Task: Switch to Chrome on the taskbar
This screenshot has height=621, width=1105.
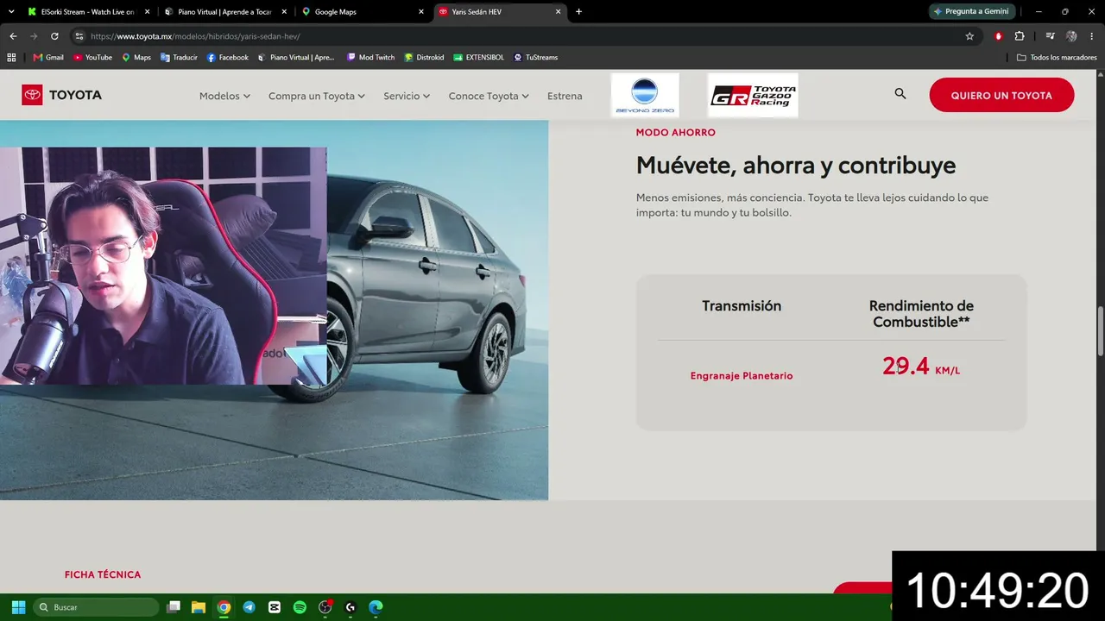Action: pyautogui.click(x=224, y=607)
